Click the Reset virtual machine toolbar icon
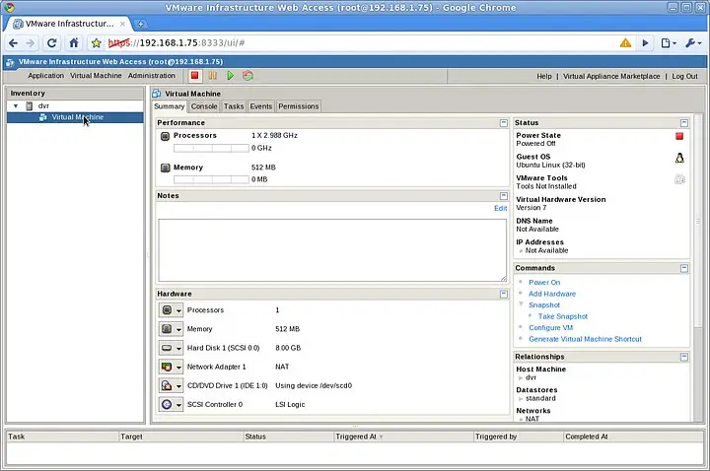Viewport: 710px width, 471px height. coord(248,76)
